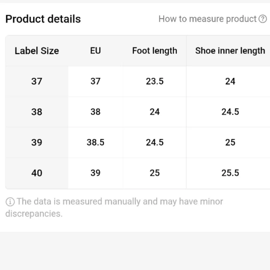Select the "EU" column header
The height and width of the screenshot is (270, 270).
coord(95,51)
